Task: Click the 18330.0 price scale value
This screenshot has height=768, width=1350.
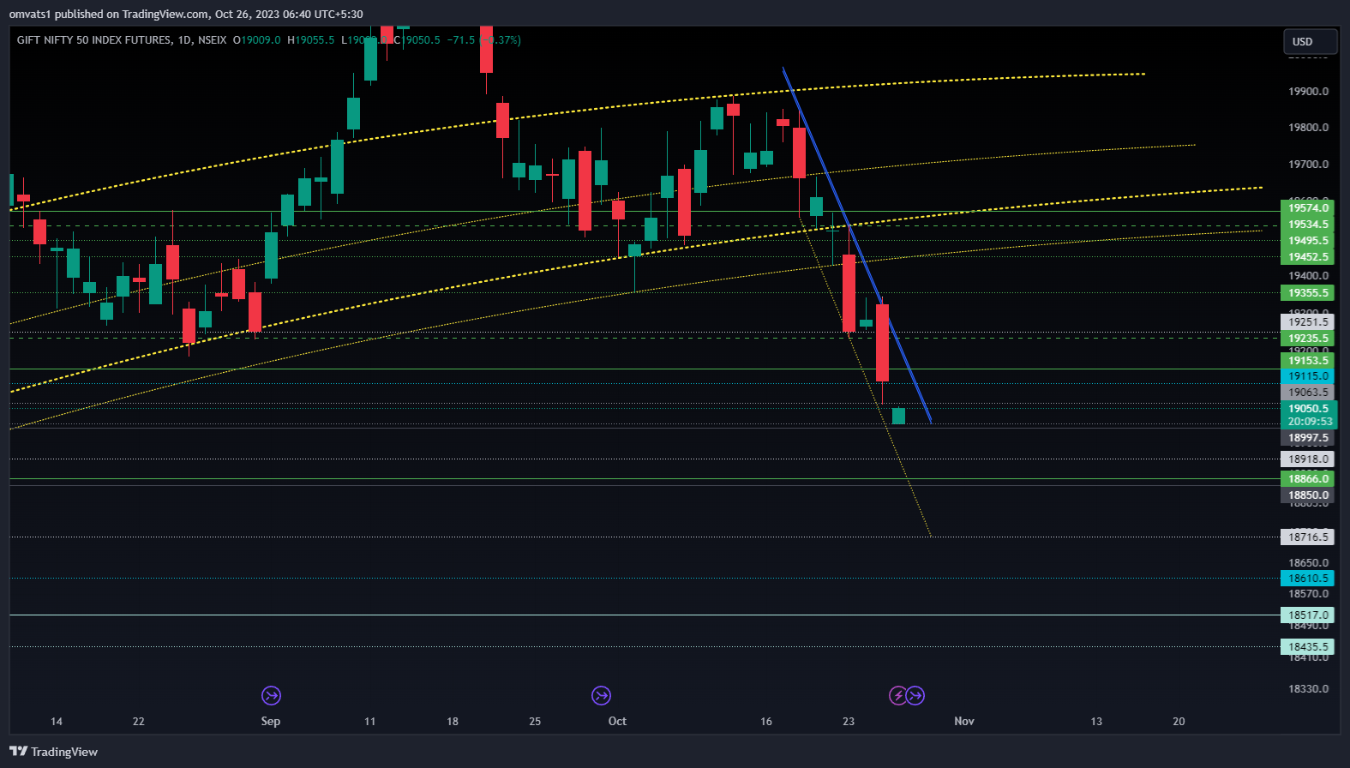Action: pos(1308,689)
